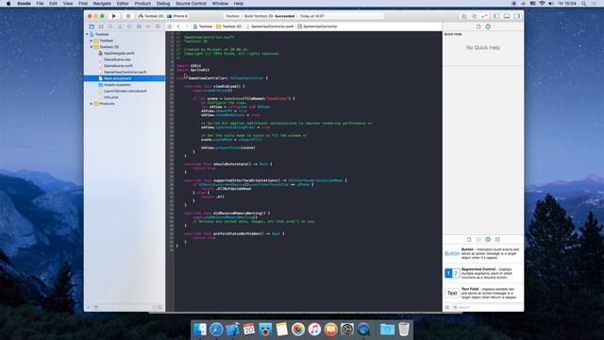Show the File inspector
This screenshot has width=604, height=340.
click(x=478, y=26)
